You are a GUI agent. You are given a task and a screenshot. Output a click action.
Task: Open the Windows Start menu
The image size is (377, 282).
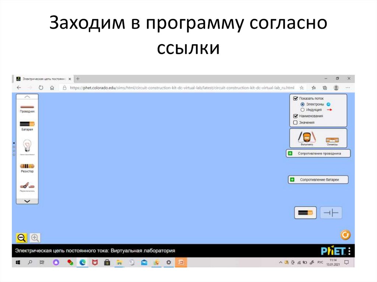point(18,263)
